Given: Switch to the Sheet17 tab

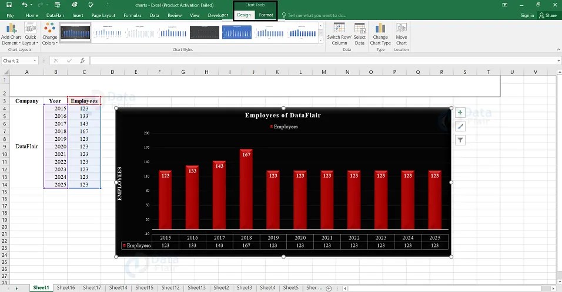Looking at the screenshot, I should (x=92, y=288).
